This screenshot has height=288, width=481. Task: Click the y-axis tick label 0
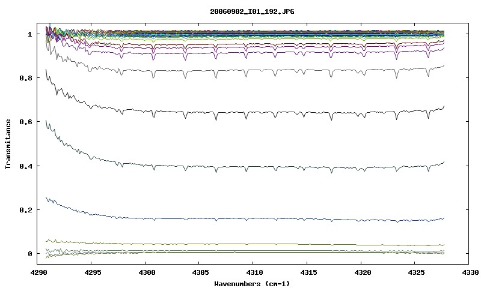pyautogui.click(x=29, y=254)
